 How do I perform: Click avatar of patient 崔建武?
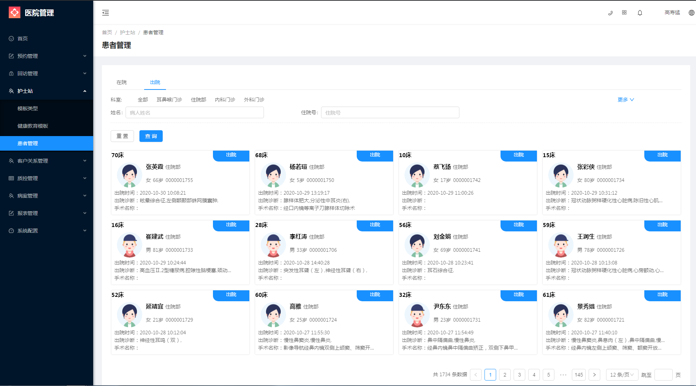click(x=130, y=245)
